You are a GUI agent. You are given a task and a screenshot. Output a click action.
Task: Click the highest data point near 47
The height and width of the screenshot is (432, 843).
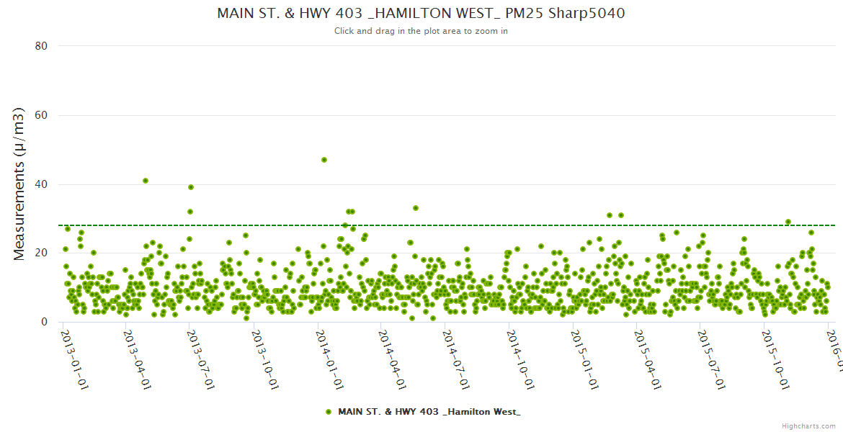(324, 160)
